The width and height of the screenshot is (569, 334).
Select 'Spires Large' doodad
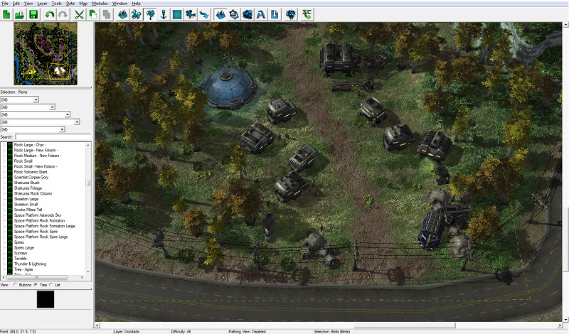pos(24,248)
